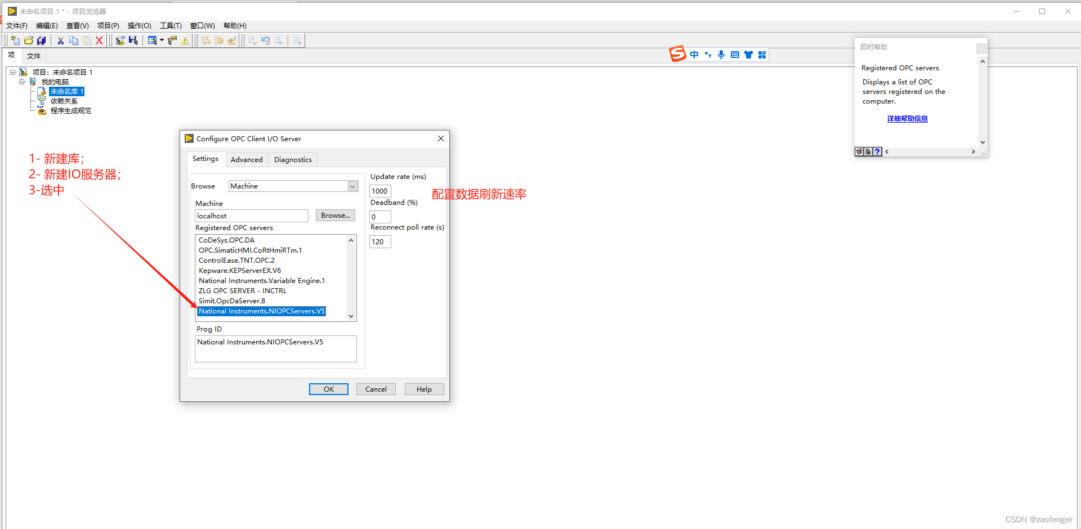The width and height of the screenshot is (1081, 529).
Task: Click the Open file toolbar icon
Action: coord(28,40)
